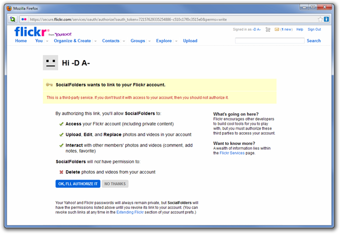Open the mail envelope icon

pyautogui.click(x=277, y=29)
